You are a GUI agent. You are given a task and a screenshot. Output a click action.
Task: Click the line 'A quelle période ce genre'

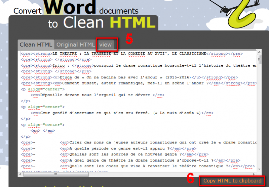point(108,148)
